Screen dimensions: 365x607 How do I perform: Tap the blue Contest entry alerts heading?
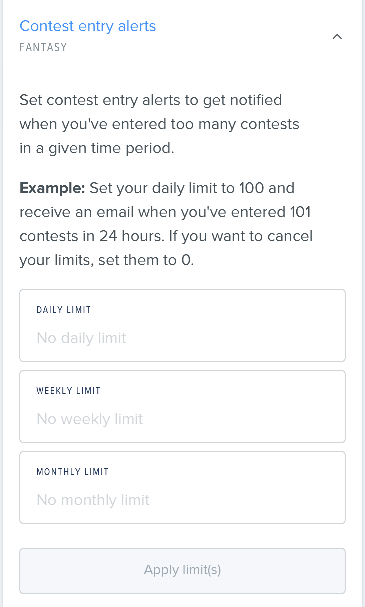(87, 25)
